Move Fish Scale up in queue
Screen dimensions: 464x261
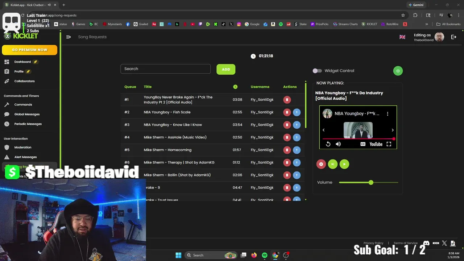pos(297,112)
